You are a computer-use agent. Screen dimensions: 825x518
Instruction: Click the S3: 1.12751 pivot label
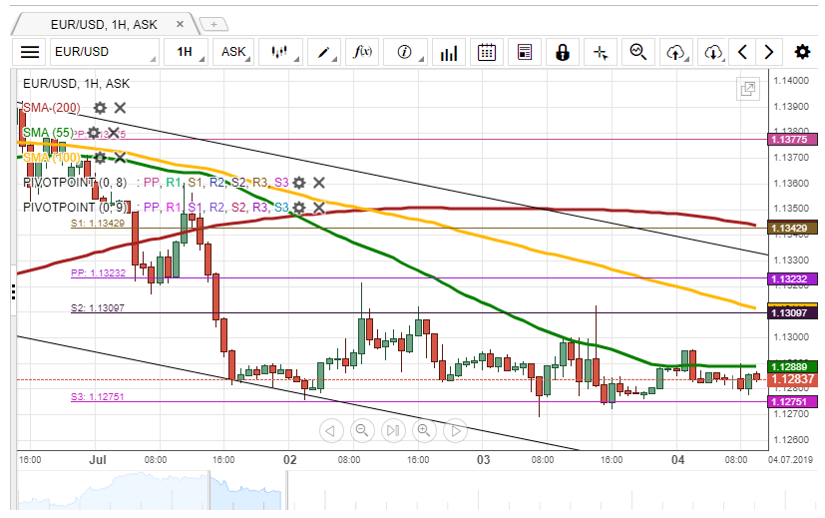[x=98, y=397]
